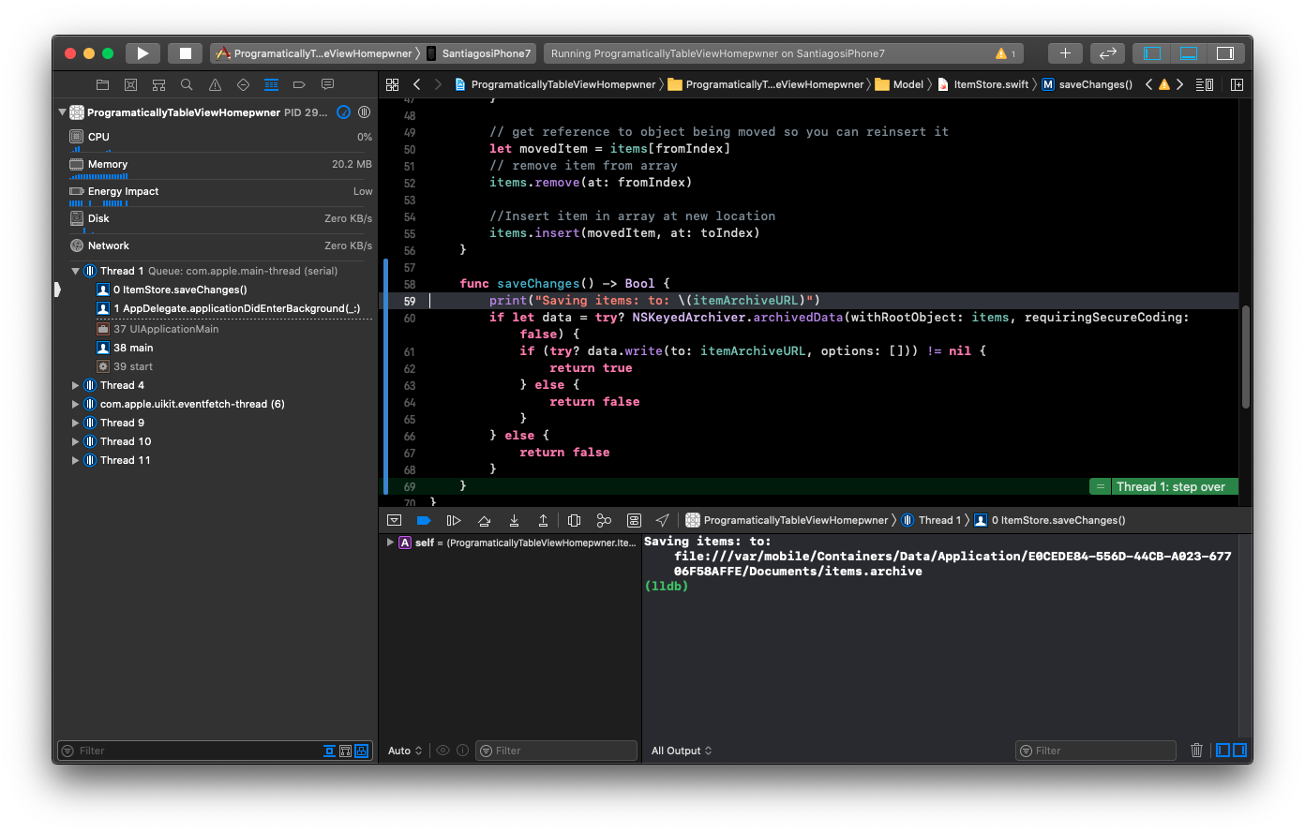Select the 1 AppDelegate.applicationDidEnterBackground stack frame
Image resolution: width=1305 pixels, height=833 pixels.
(x=235, y=308)
